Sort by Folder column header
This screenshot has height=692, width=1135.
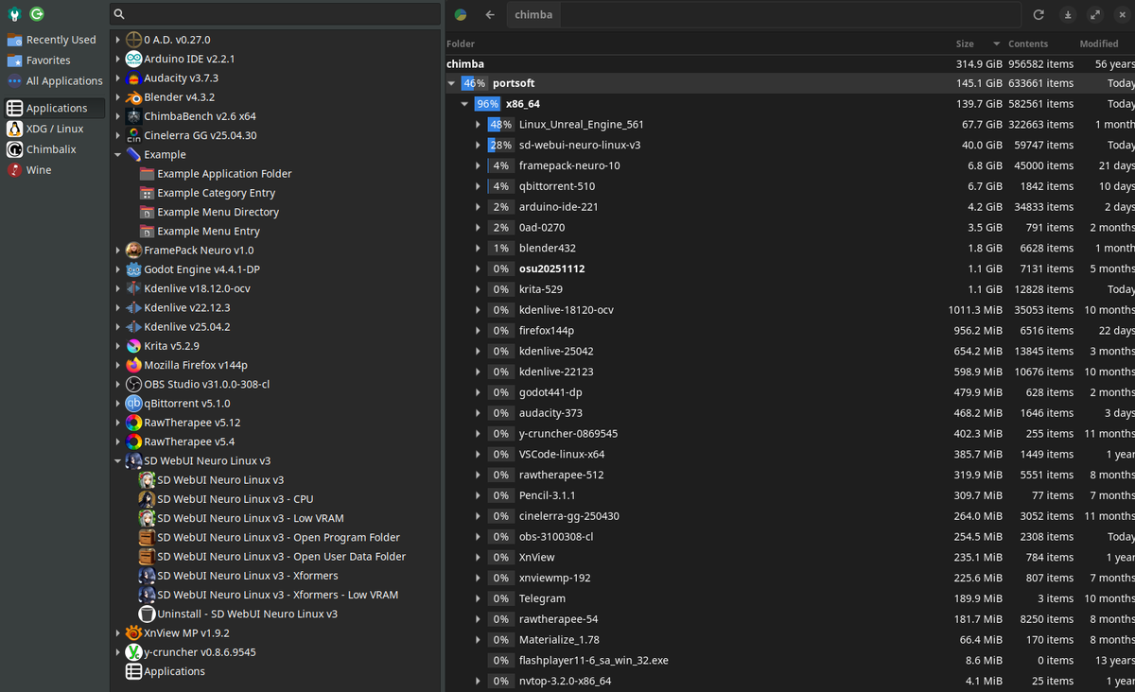pos(461,44)
